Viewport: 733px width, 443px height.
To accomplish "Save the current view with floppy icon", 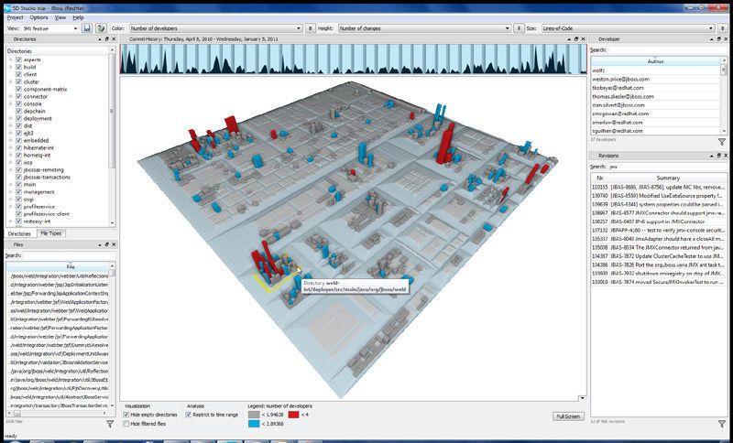I will [x=87, y=28].
